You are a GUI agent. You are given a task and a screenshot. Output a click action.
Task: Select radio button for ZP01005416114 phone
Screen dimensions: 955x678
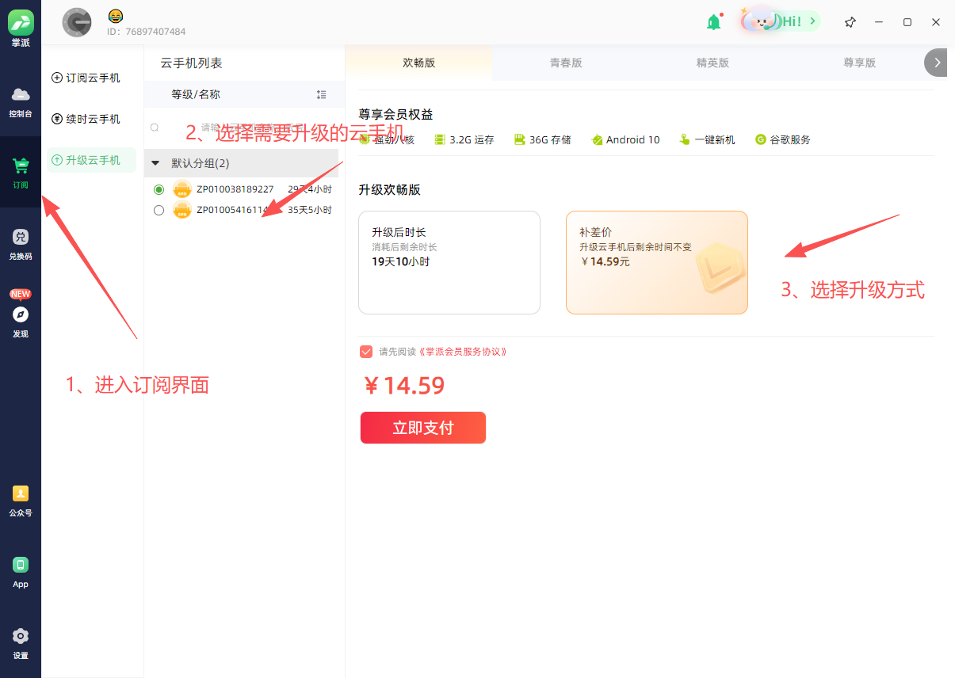coord(159,210)
